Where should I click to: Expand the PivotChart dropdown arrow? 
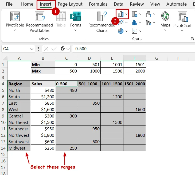tap(182, 31)
